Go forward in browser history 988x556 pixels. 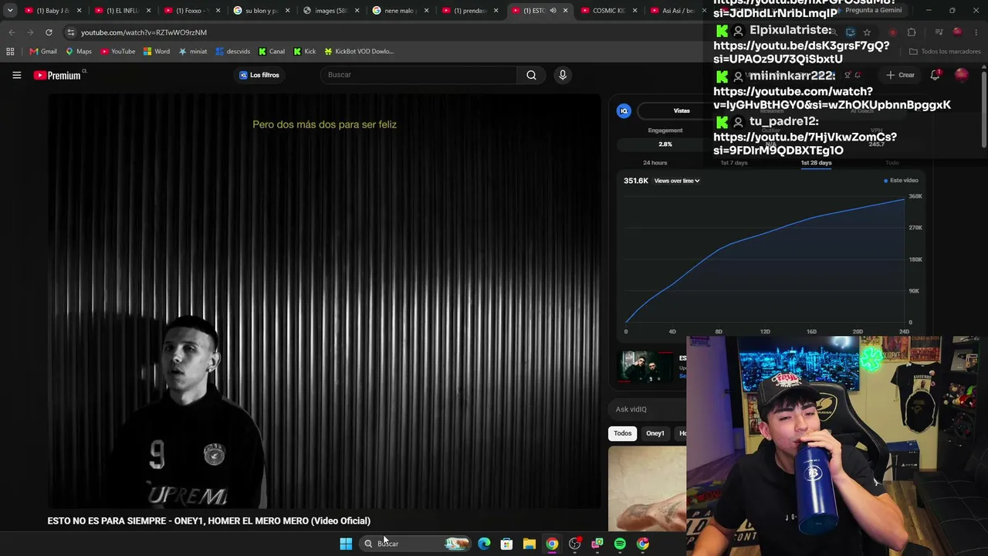click(30, 32)
